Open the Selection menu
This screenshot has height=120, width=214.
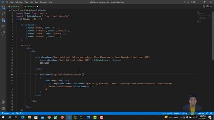[19, 2]
